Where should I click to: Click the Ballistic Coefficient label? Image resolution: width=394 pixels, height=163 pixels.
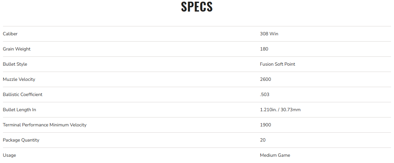click(22, 94)
